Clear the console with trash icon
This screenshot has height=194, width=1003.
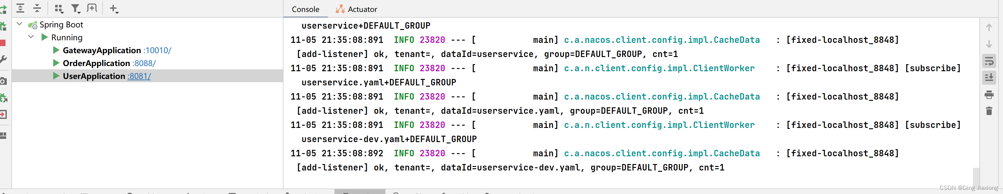tap(989, 111)
